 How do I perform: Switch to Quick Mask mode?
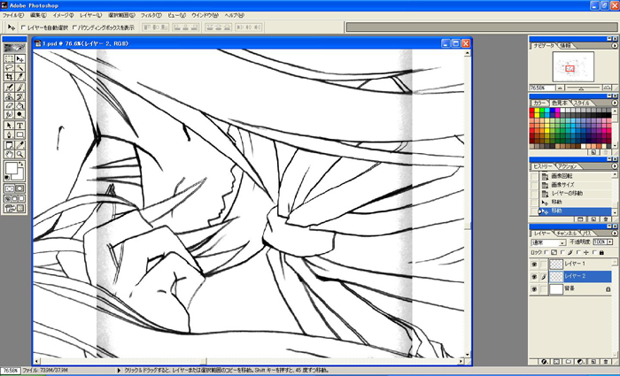click(x=19, y=188)
